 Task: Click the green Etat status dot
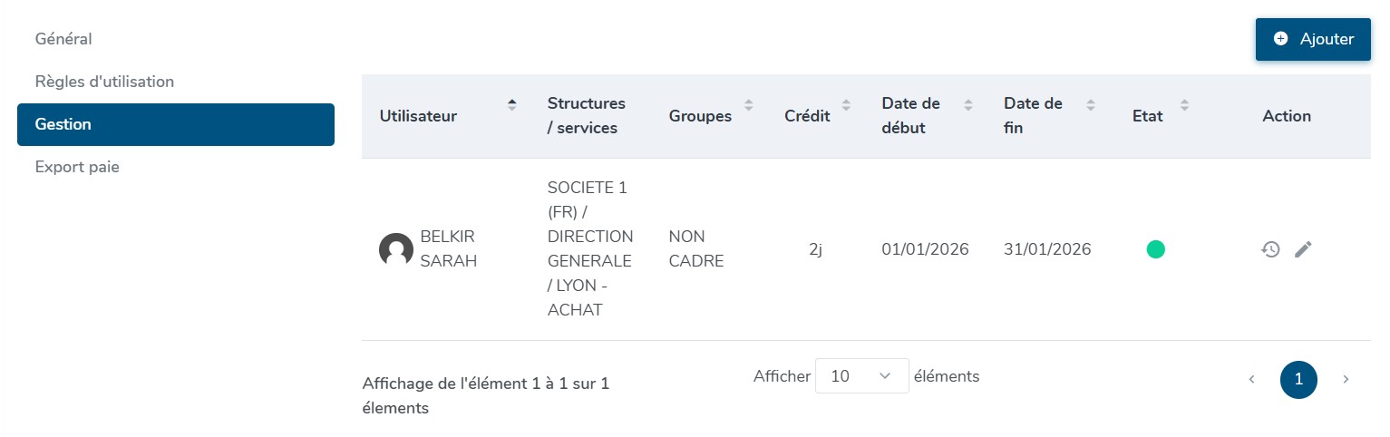(x=1155, y=249)
